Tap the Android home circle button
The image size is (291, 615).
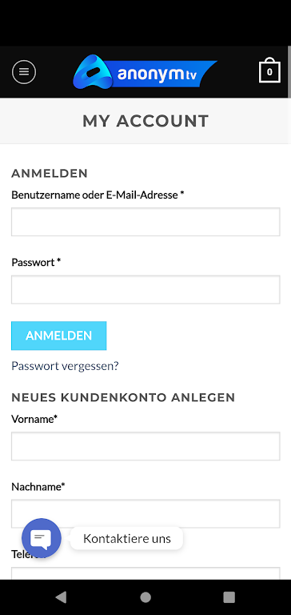click(145, 597)
